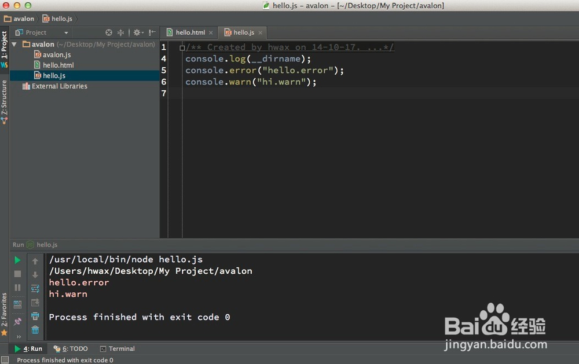The height and width of the screenshot is (364, 579).
Task: Click Scroll from Source crosshair icon
Action: (x=109, y=32)
